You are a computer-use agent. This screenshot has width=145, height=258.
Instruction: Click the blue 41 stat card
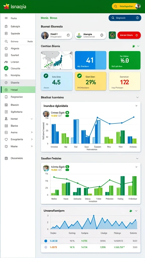[91, 60]
